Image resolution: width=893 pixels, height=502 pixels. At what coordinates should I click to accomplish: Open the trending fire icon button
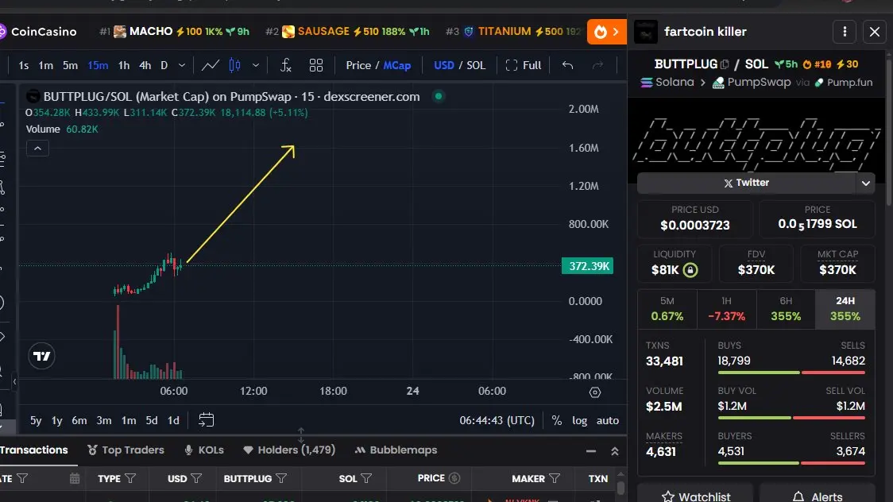pos(606,32)
